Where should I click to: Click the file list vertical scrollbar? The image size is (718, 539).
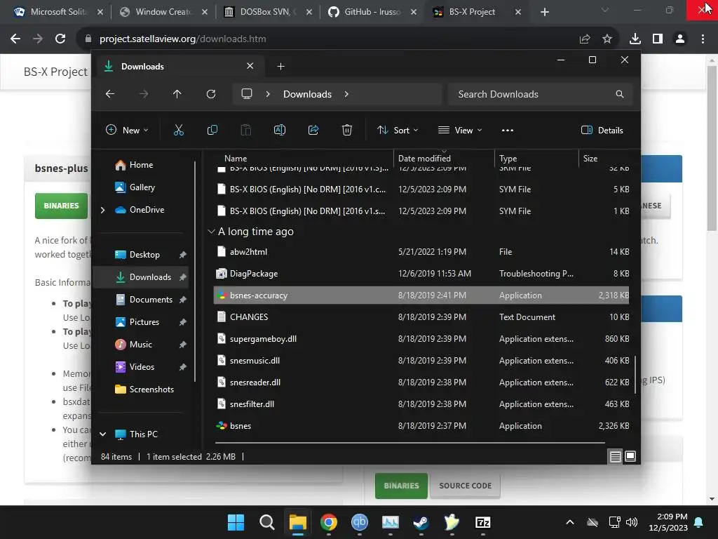click(x=635, y=375)
